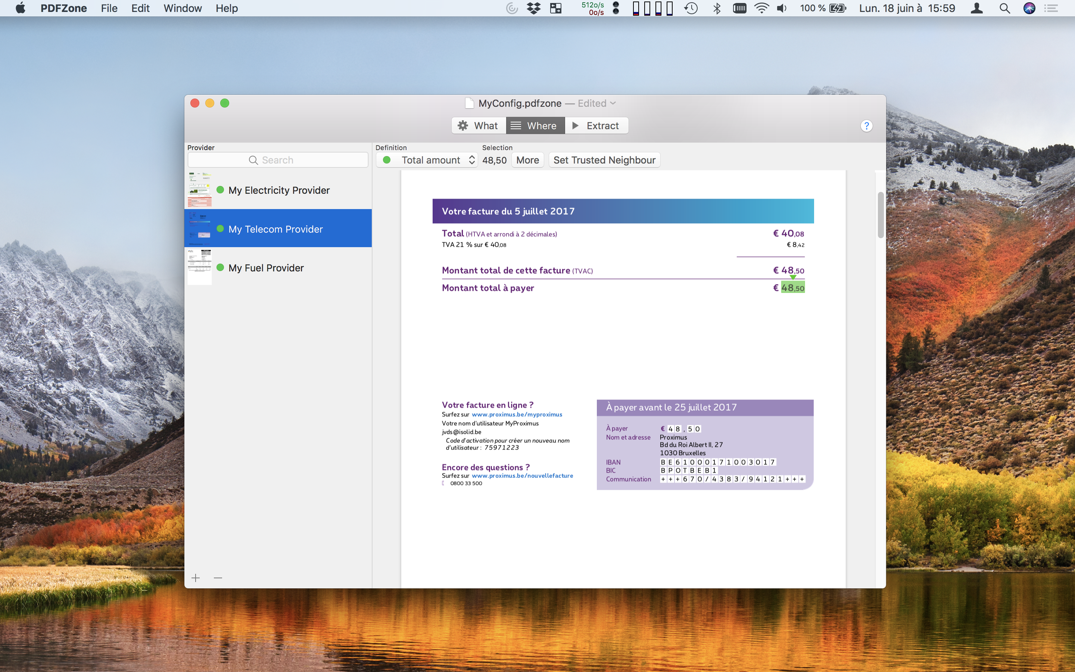Open the File menu
This screenshot has width=1075, height=672.
click(109, 8)
